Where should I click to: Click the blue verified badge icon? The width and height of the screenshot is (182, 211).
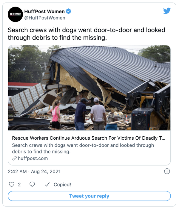coord(68,11)
